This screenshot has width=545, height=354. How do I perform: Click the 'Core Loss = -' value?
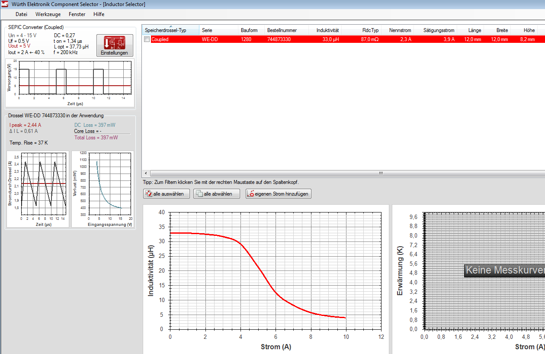(88, 131)
